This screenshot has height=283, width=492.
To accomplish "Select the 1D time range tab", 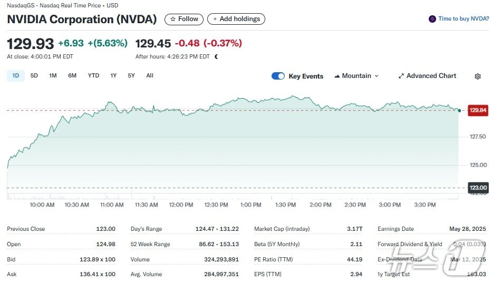I will point(16,76).
